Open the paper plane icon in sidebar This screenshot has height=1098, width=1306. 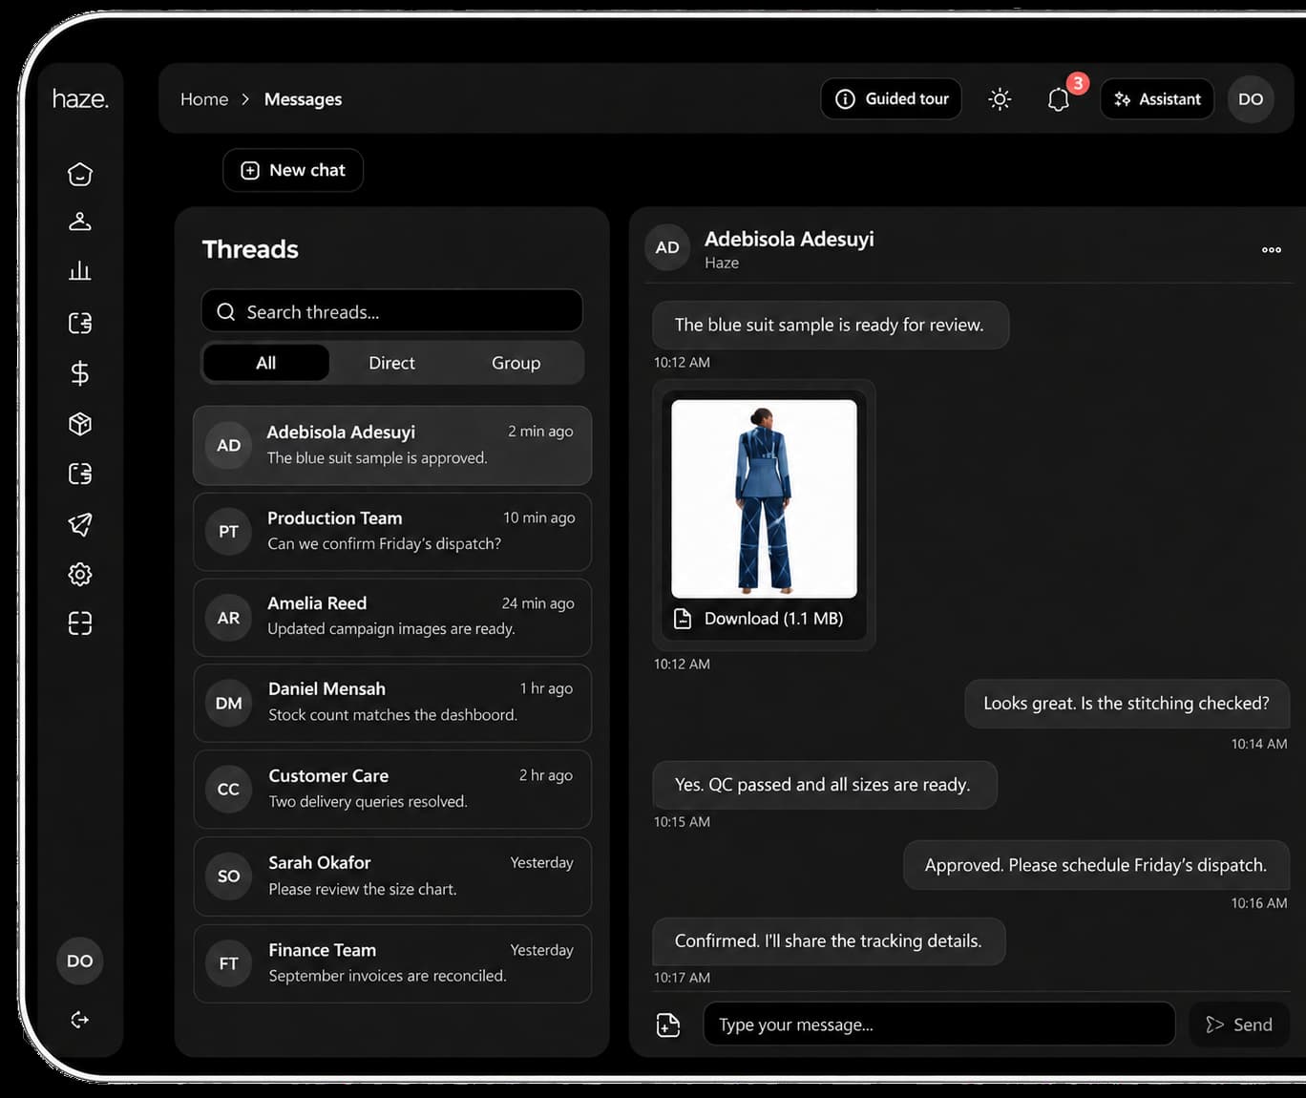tap(80, 524)
